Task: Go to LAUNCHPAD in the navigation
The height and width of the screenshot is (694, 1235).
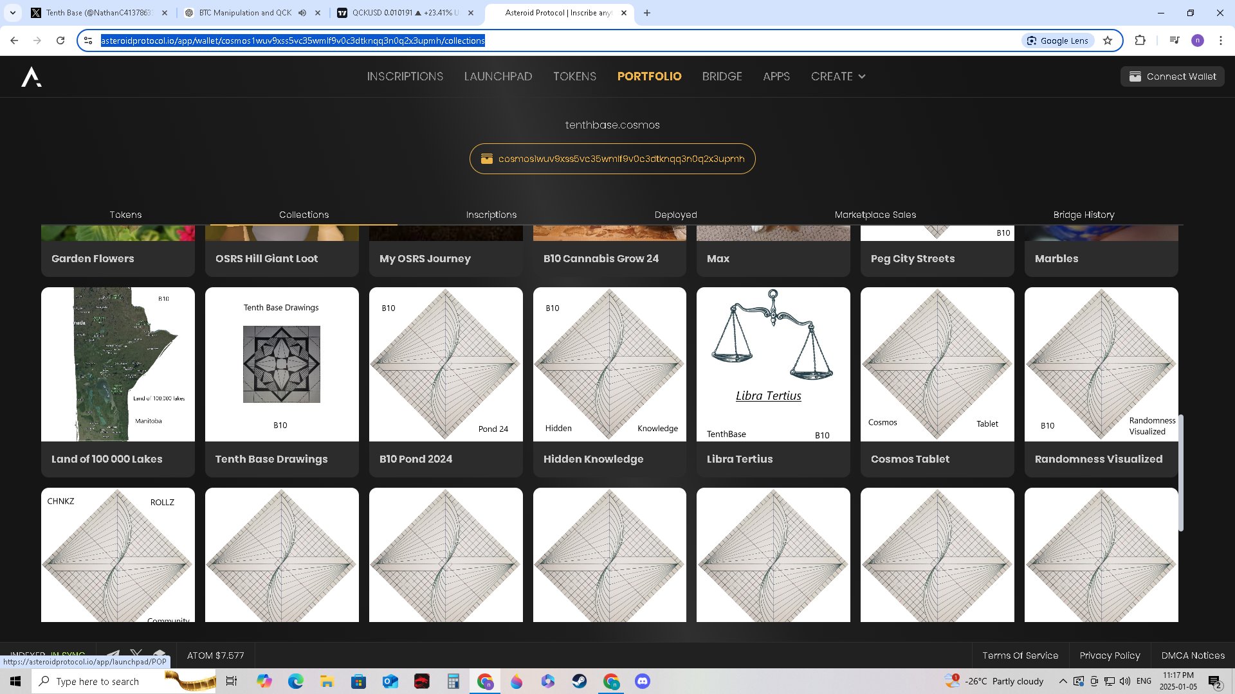Action: click(x=498, y=76)
